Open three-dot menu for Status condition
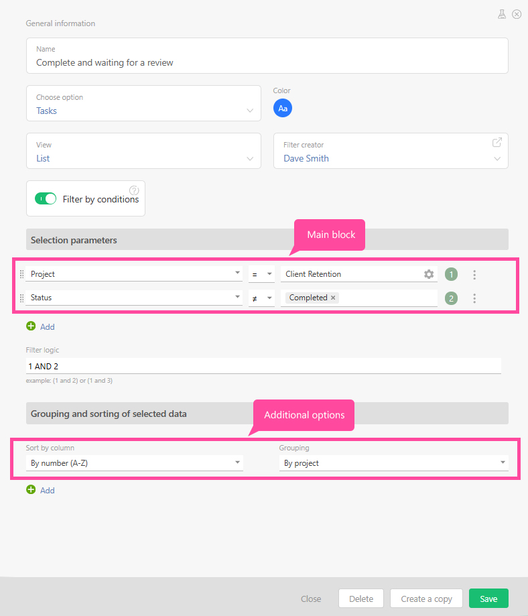This screenshot has width=528, height=616. (474, 298)
